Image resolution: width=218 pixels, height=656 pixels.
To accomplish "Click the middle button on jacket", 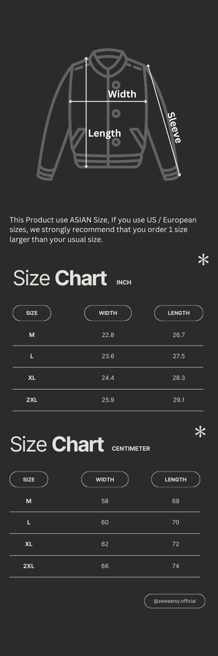I will [x=116, y=113].
